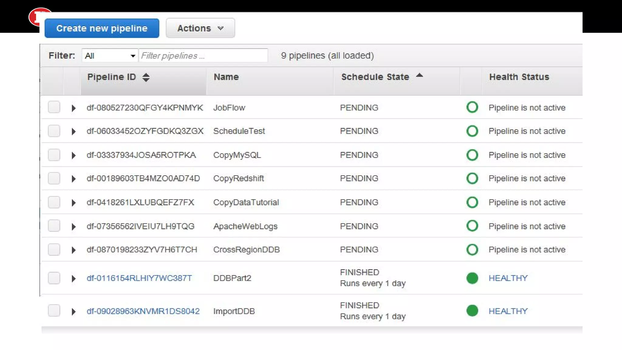The image size is (622, 350).
Task: Expand the ScheduleTest pipeline row
Action: coord(73,132)
